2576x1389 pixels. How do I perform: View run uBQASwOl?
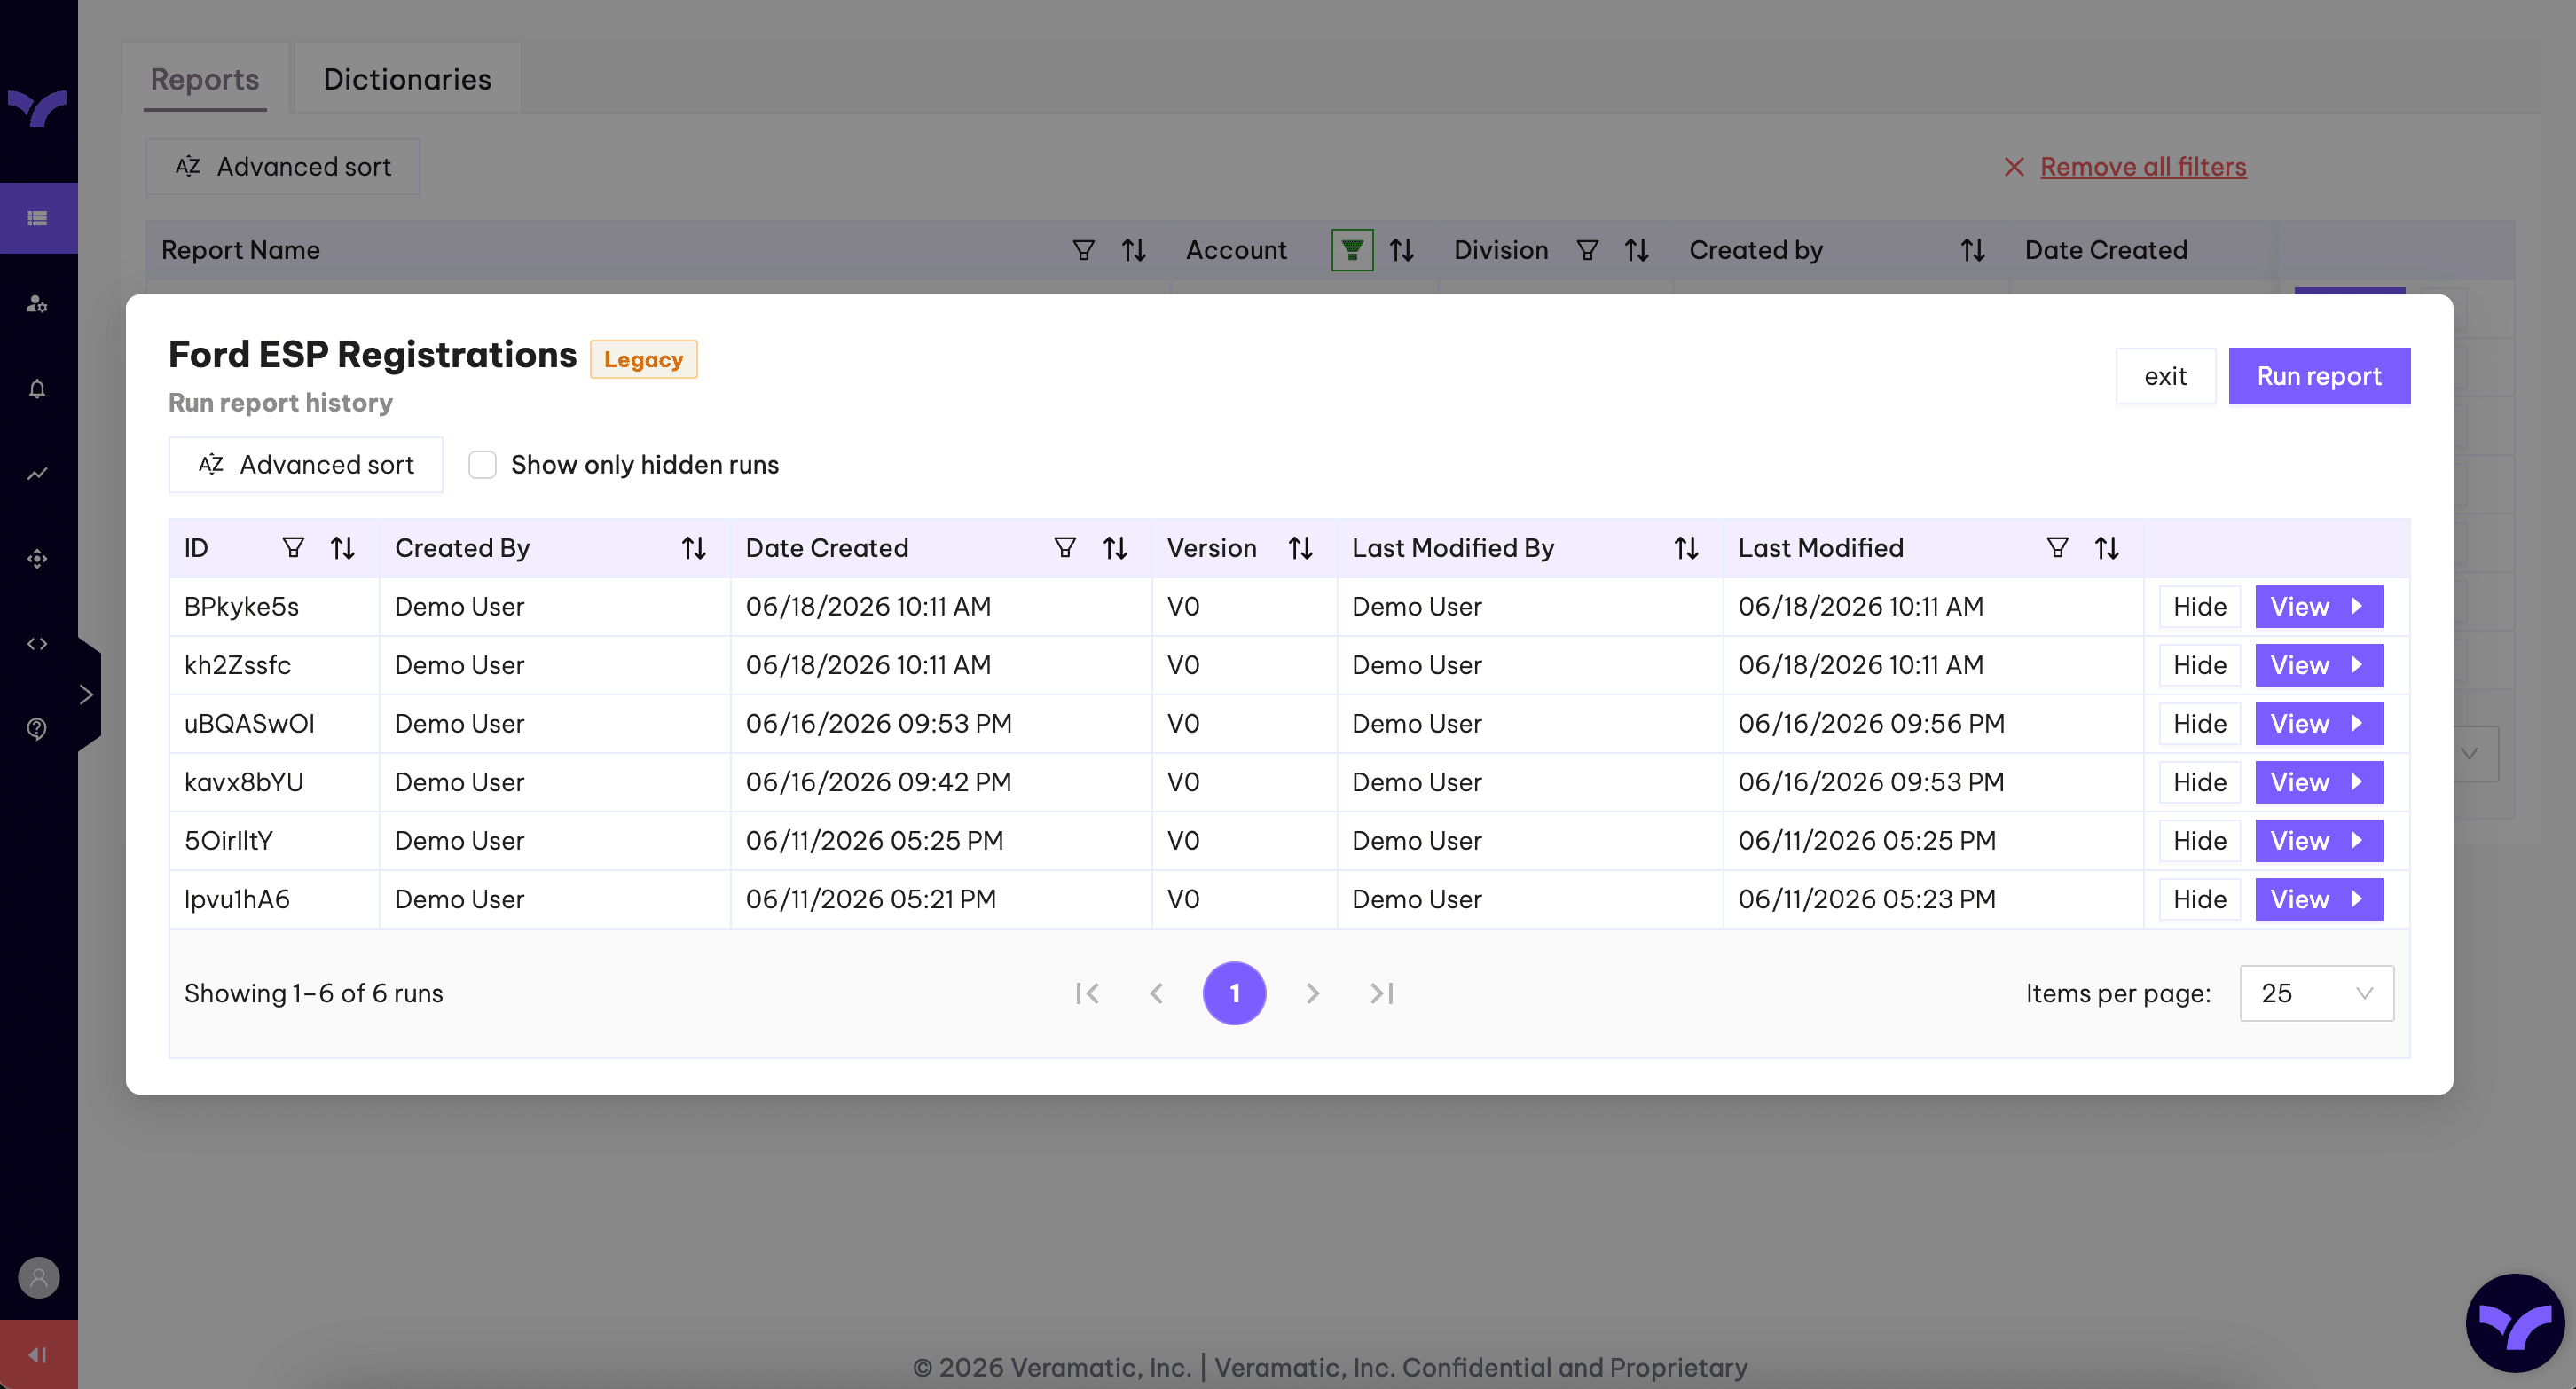2318,724
